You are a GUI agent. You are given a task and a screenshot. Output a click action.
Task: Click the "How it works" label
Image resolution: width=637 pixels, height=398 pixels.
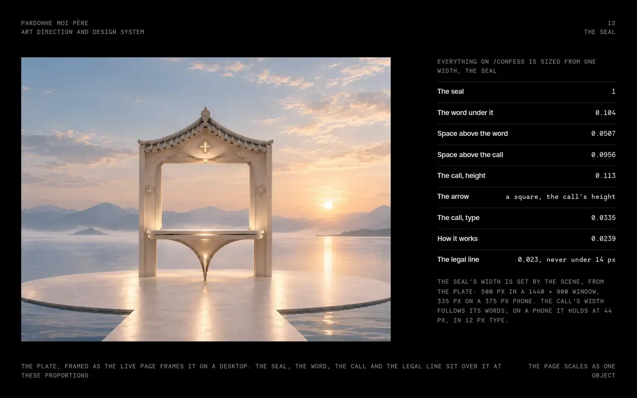pos(457,239)
